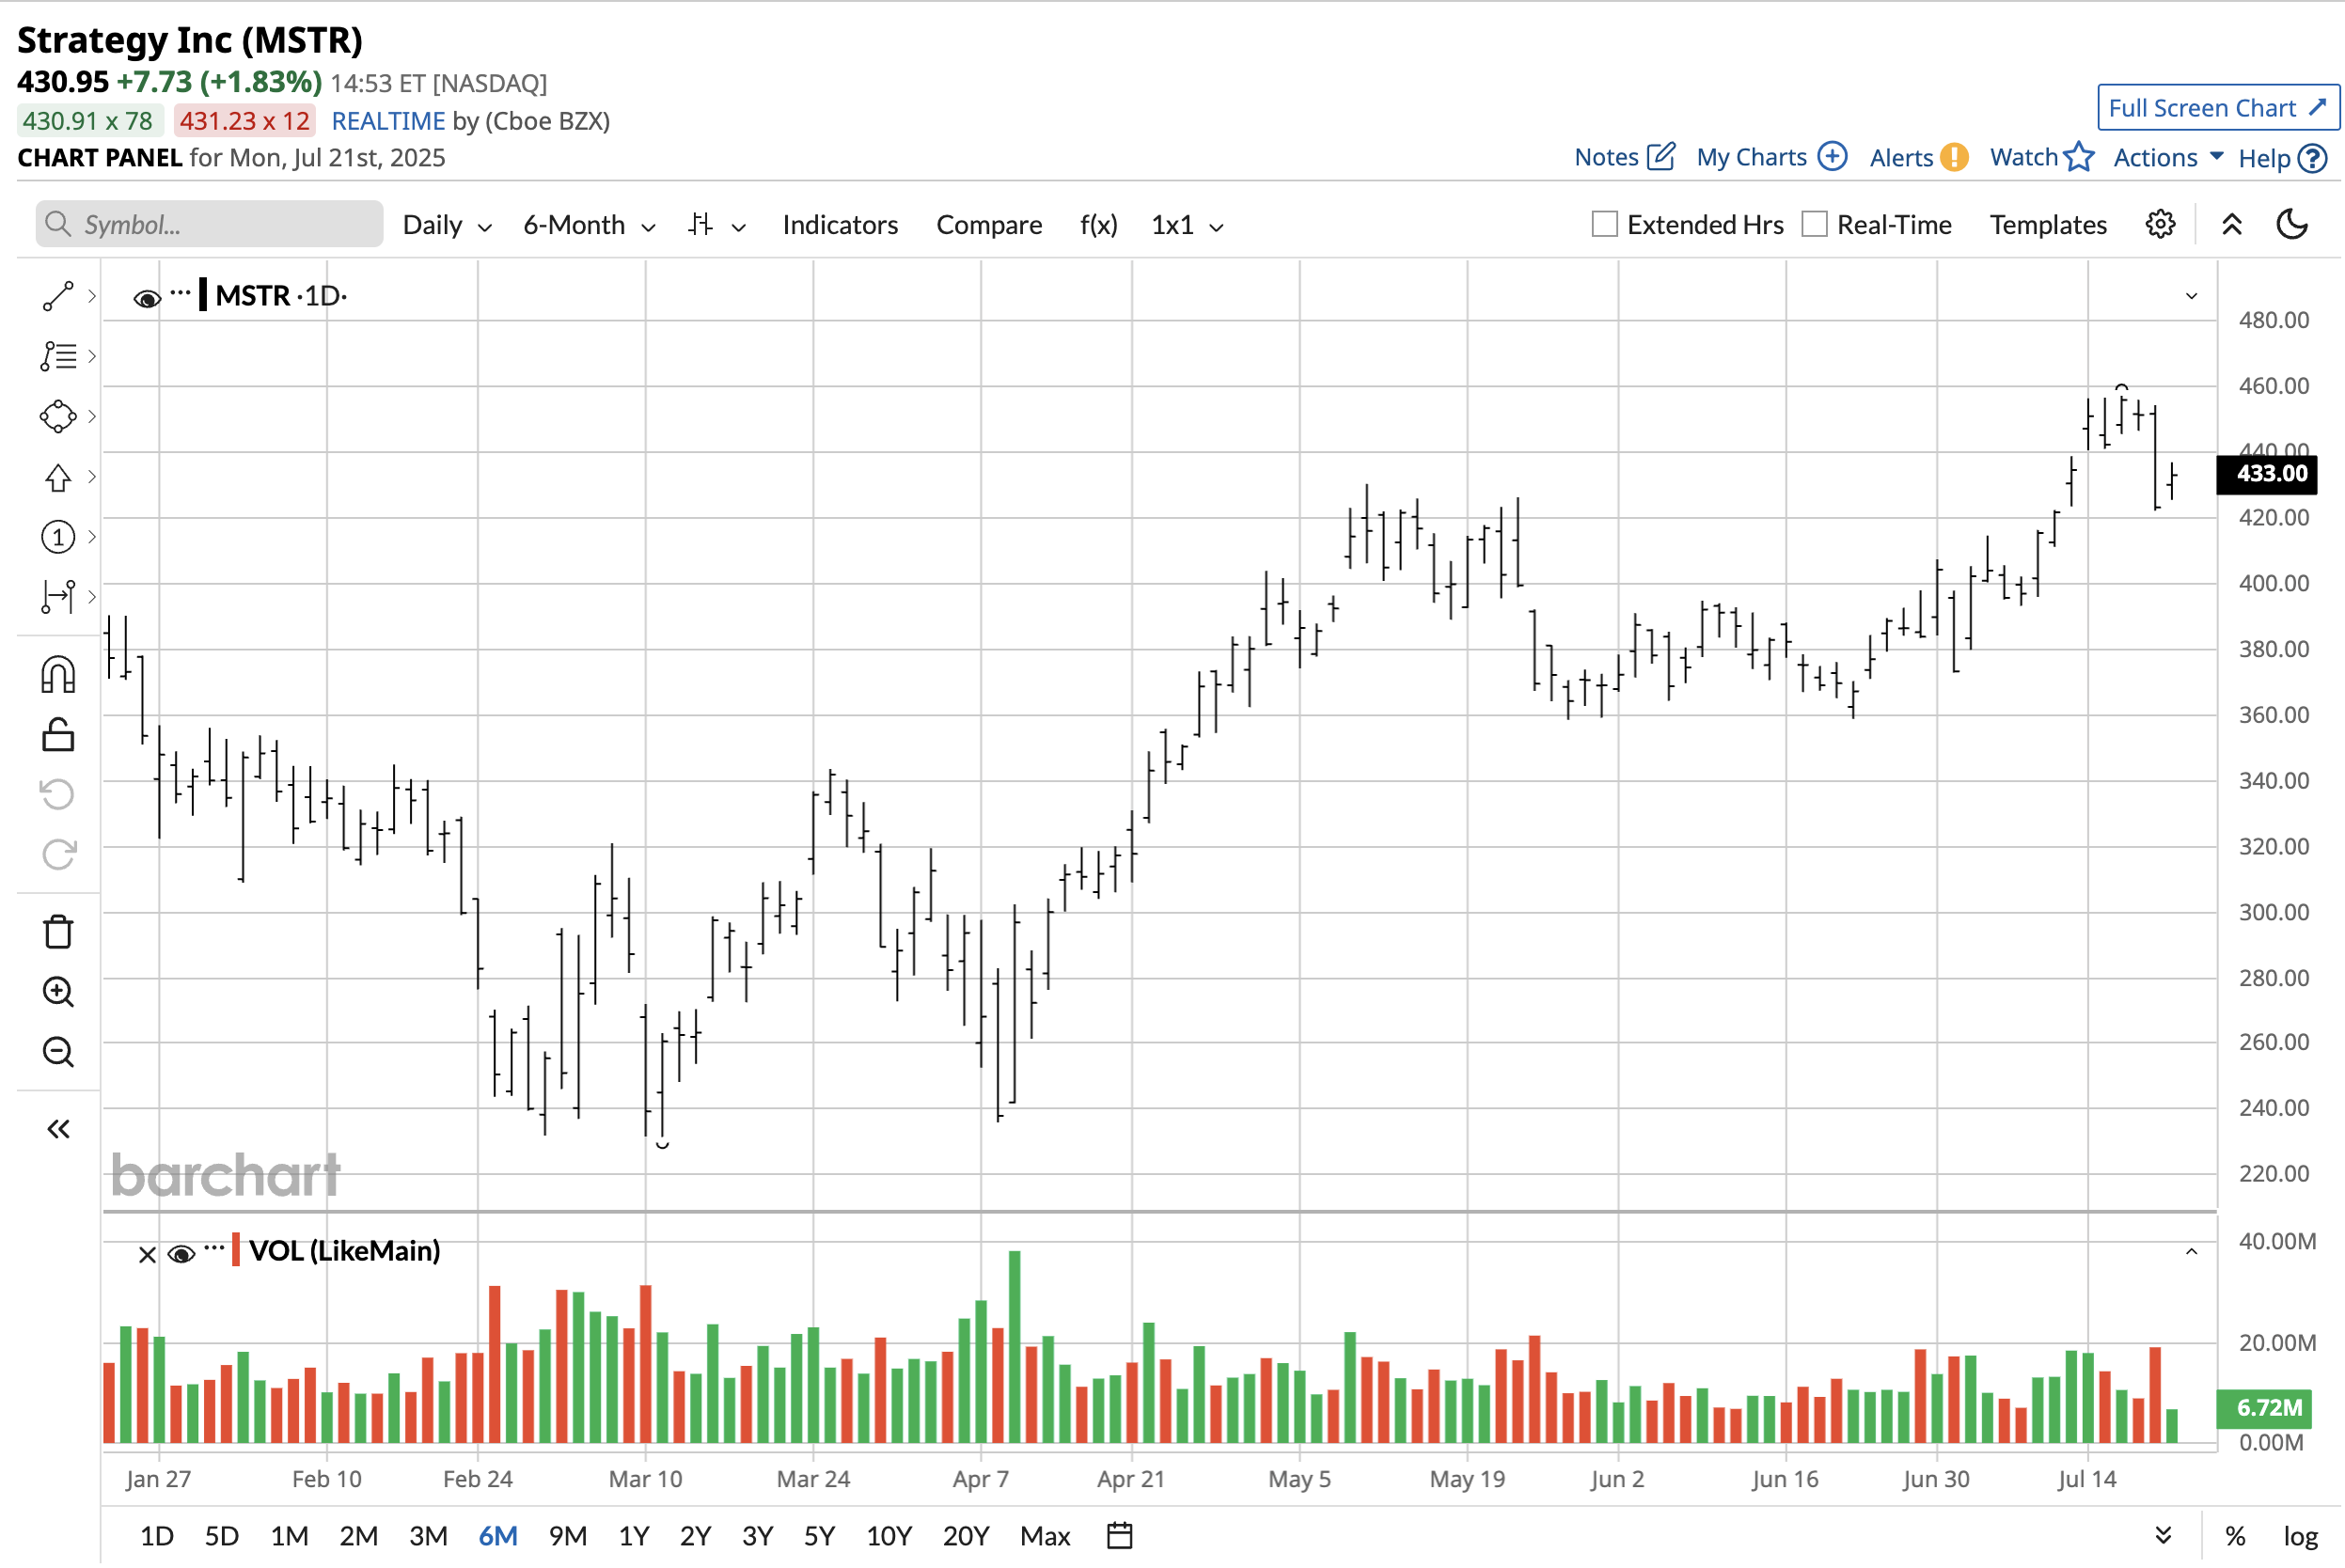The image size is (2345, 1568).
Task: Collapse the drawing tools sidebar
Action: click(58, 1130)
